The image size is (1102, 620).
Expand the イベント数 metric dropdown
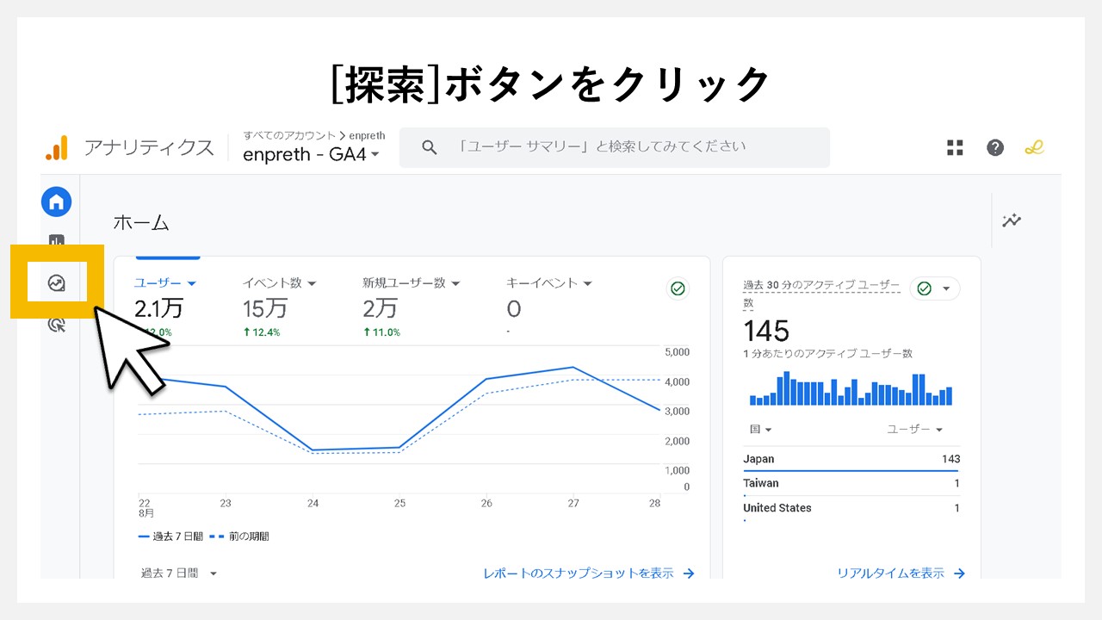(279, 282)
